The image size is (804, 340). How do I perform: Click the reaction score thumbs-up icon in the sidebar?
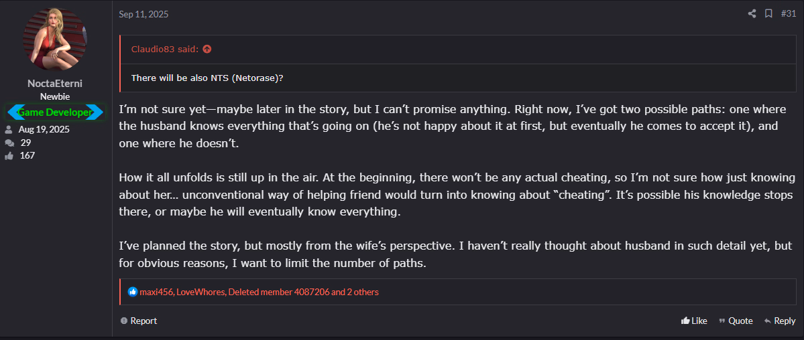coord(9,155)
